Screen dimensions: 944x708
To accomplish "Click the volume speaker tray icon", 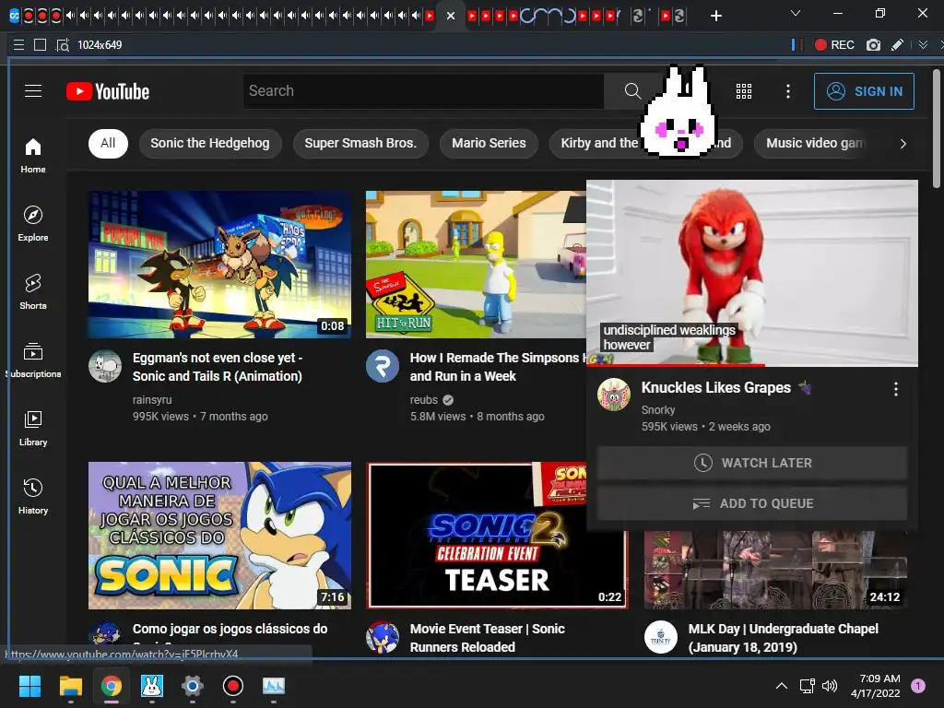I will (830, 686).
